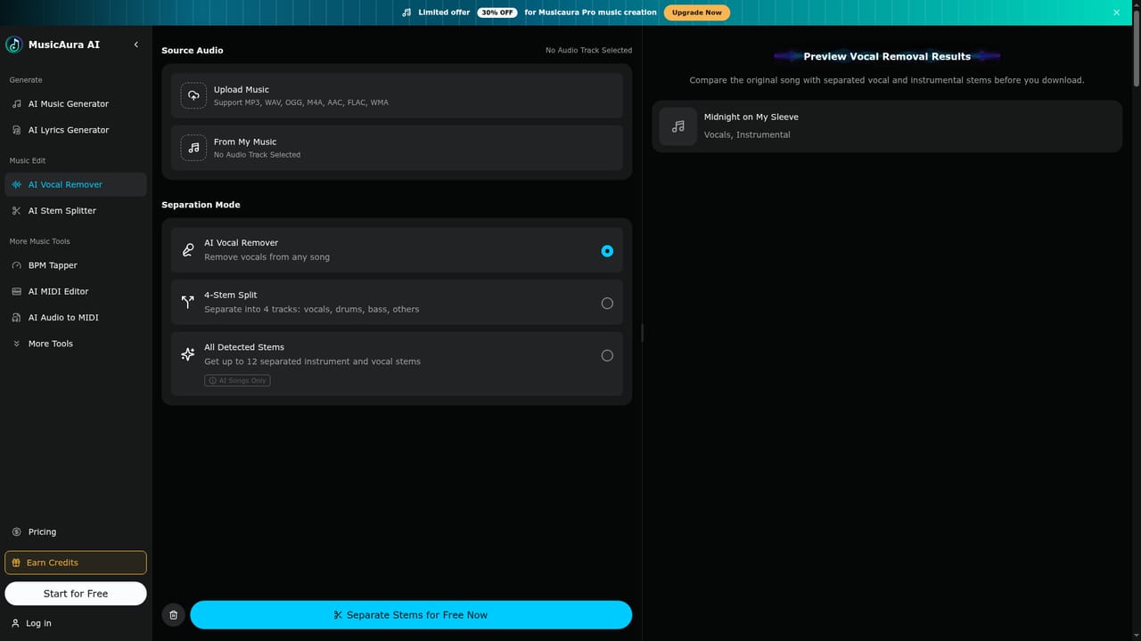Select AI Vocal Remover in sidebar
Screen dimensions: 1141x641
tap(76, 184)
